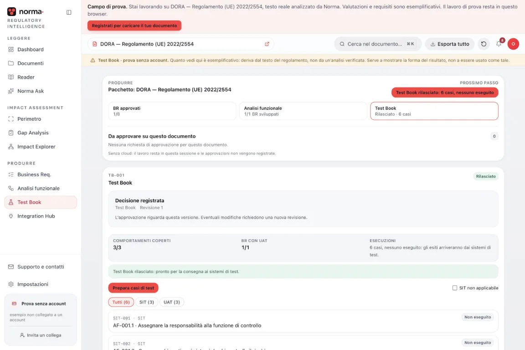Click the search magnifier icon
The image size is (525, 350).
342,44
